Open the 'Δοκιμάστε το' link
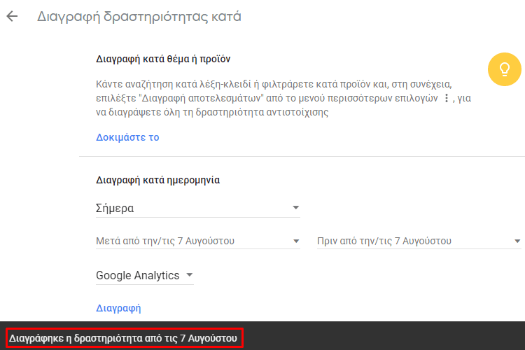This screenshot has width=525, height=350. coord(127,137)
